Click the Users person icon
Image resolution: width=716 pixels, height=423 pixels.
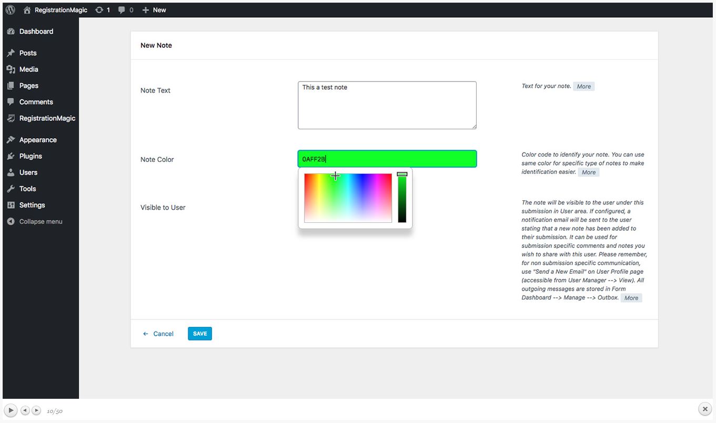tap(11, 172)
